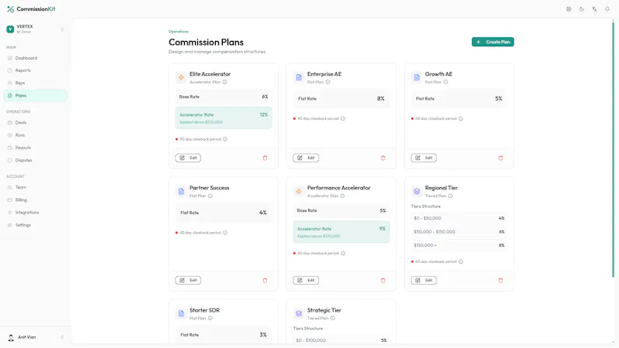Click Growth AE Flat Plan info icon
Viewport: 619px width, 348px height.
tap(446, 82)
